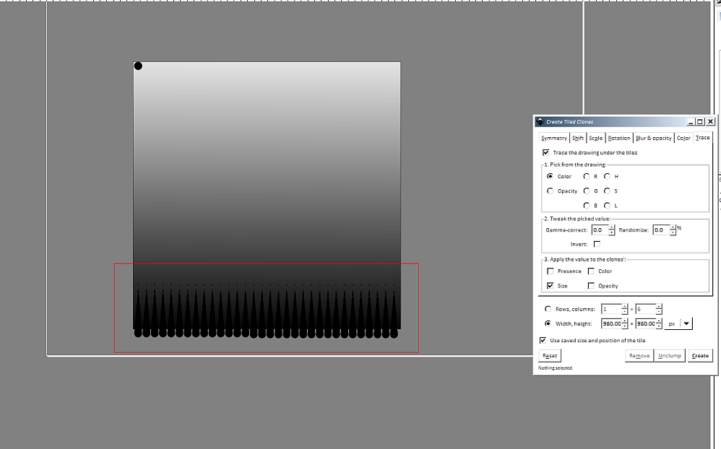Go to the Rotation tab
This screenshot has height=449, width=721.
(x=619, y=138)
